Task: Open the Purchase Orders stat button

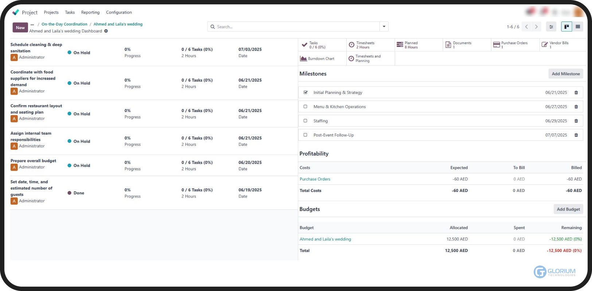Action: pos(510,45)
